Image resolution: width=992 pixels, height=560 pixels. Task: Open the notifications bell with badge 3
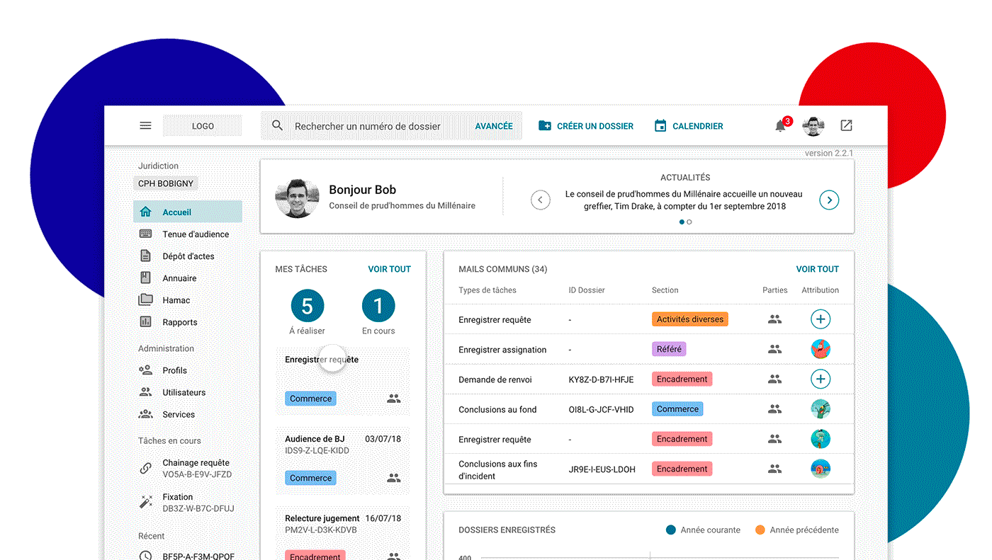click(x=782, y=125)
